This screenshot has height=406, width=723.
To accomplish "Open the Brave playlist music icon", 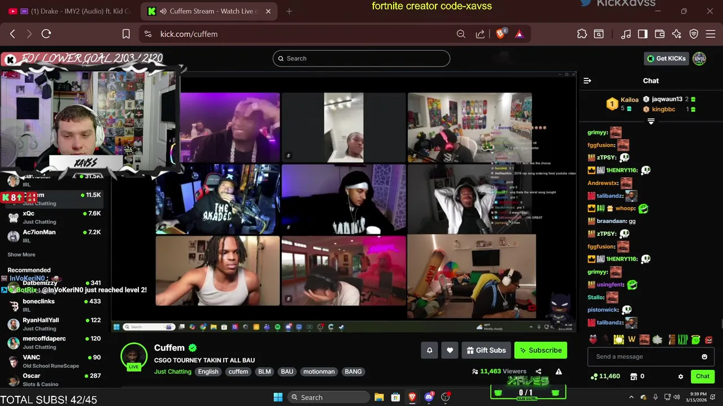I will tap(626, 34).
